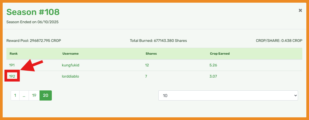Click rank 191 cell

[x=12, y=65]
